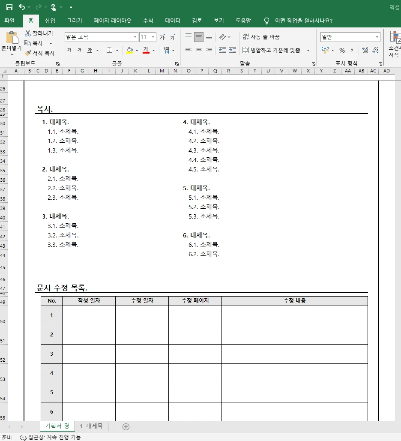Apply red font color
This screenshot has height=441, width=401.
click(146, 50)
